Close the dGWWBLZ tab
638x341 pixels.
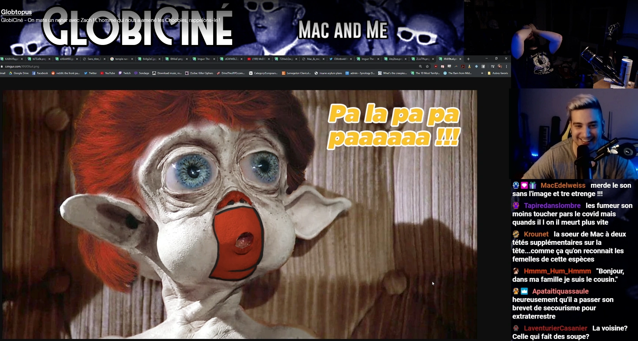coord(241,59)
